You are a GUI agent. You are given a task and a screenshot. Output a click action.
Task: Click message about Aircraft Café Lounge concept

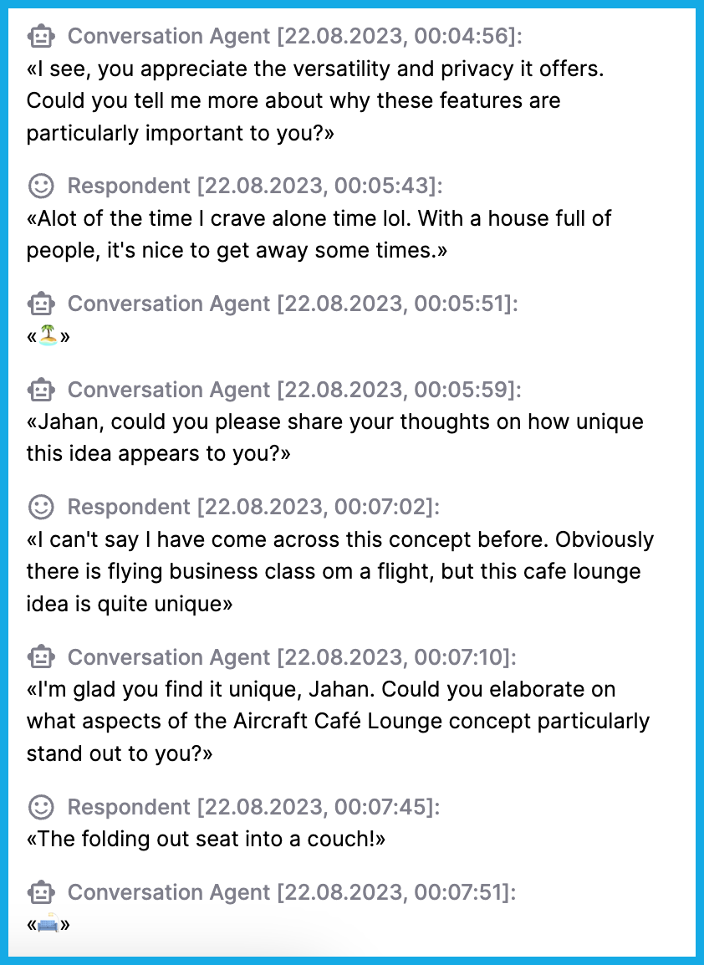pyautogui.click(x=338, y=722)
